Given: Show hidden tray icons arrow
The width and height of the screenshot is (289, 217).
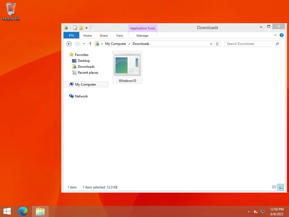Looking at the screenshot, I should click(249, 212).
